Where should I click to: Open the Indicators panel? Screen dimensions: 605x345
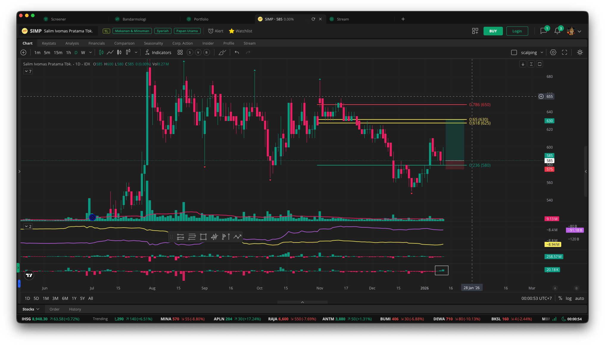point(158,53)
